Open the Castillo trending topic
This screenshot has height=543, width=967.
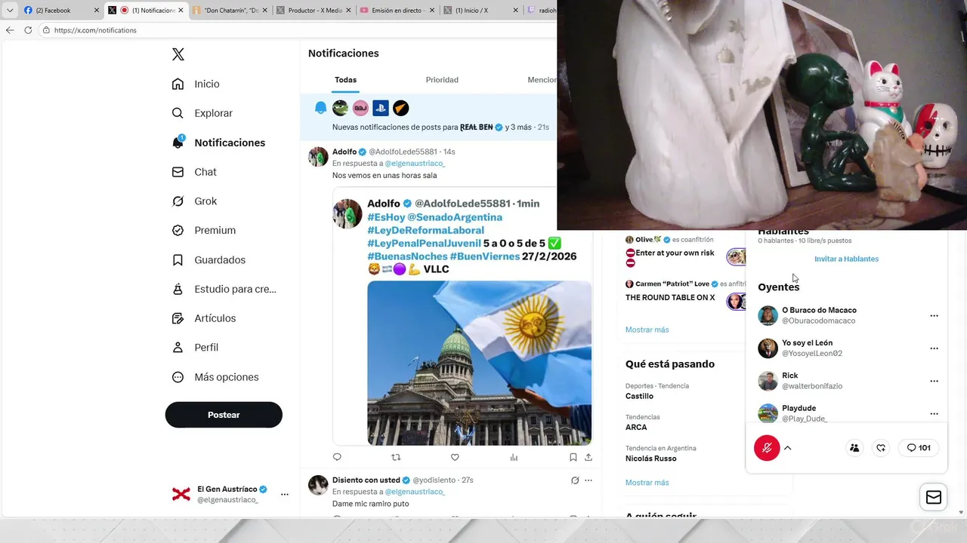639,396
